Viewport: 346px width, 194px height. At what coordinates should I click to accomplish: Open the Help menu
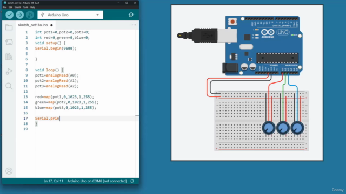32,7
